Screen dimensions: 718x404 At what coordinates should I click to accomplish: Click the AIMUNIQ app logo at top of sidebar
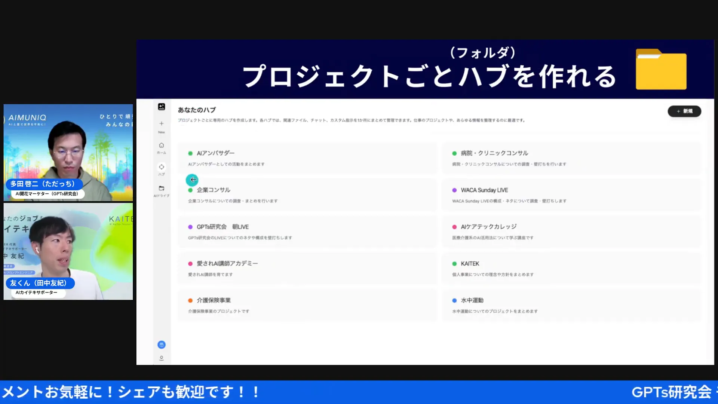coord(161,107)
